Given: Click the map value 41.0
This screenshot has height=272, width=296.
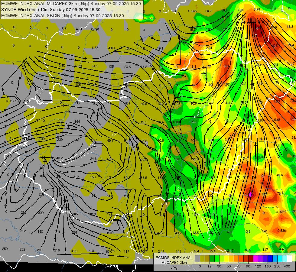Looking at the screenshot, I should (74, 251).
